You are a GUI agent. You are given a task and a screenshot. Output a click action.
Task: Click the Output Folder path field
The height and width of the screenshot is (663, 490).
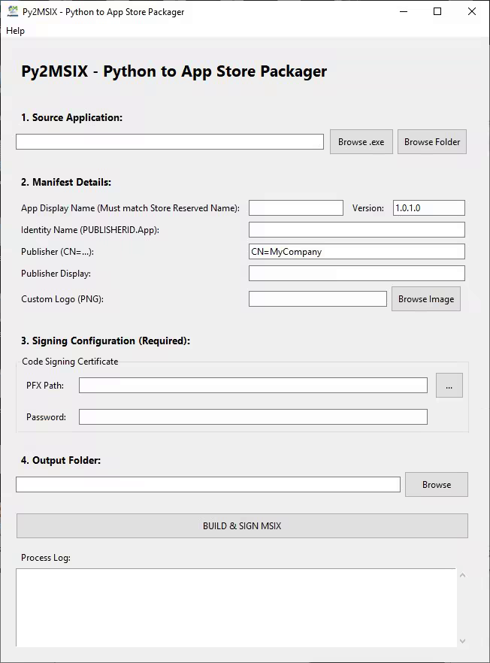click(x=207, y=485)
